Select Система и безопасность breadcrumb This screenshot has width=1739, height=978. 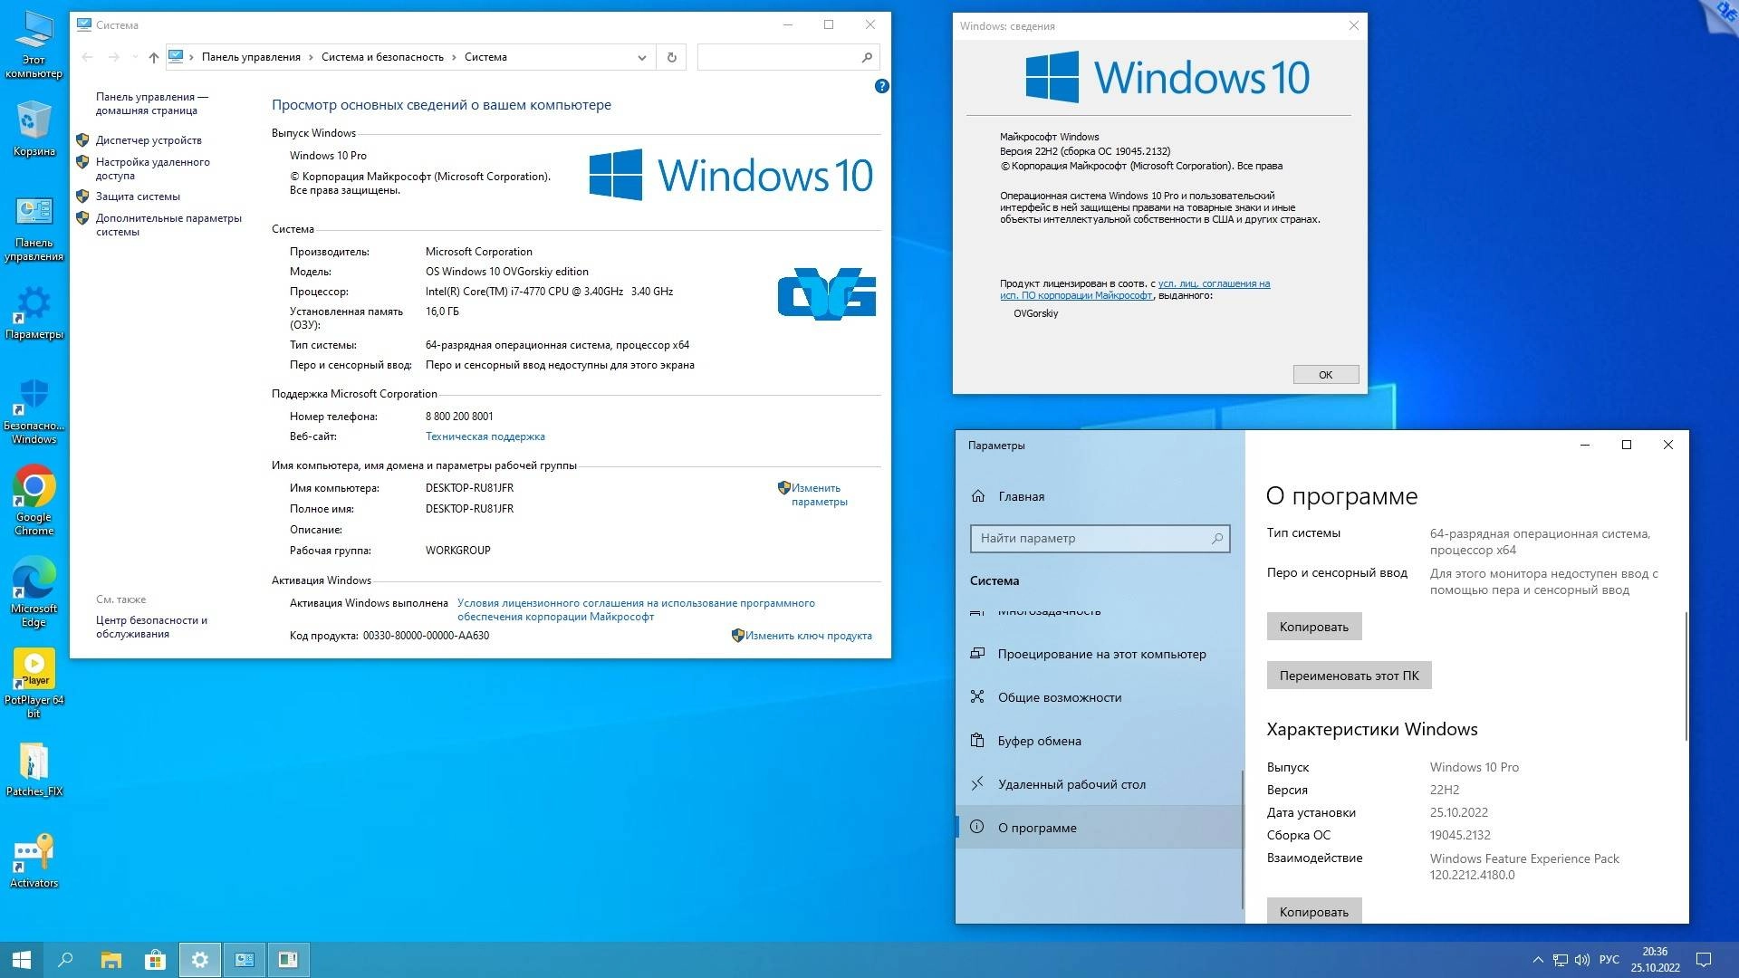[x=382, y=57]
